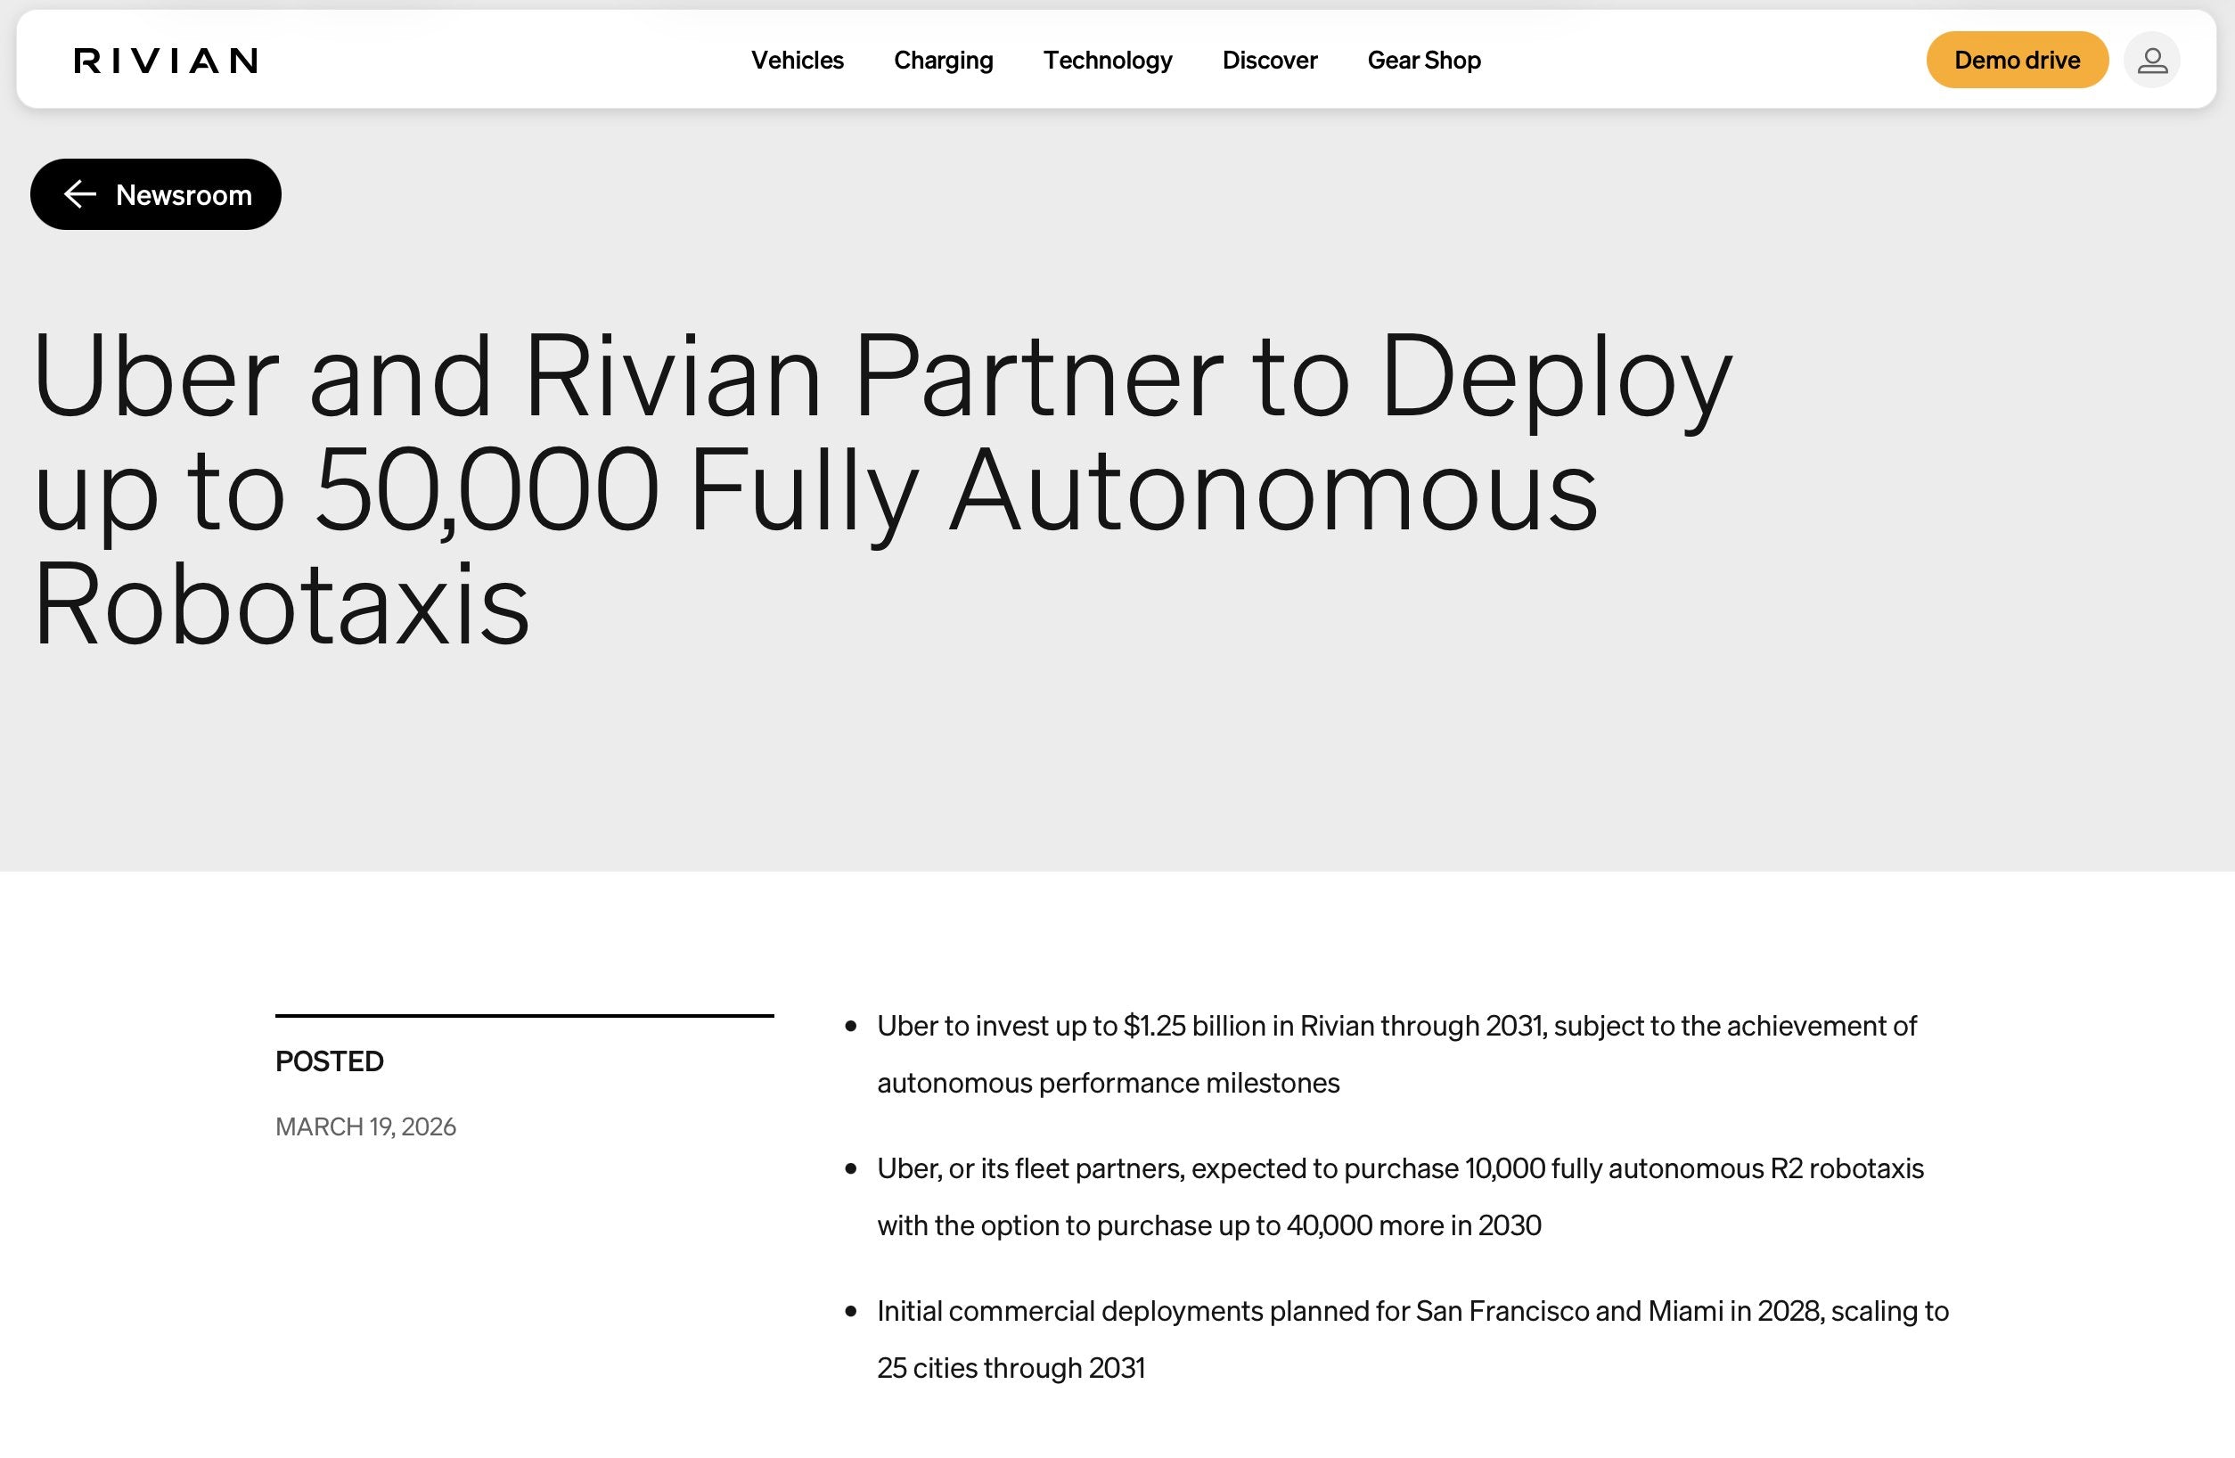Open the Vehicles menu
Image resolution: width=2235 pixels, height=1458 pixels.
[798, 60]
